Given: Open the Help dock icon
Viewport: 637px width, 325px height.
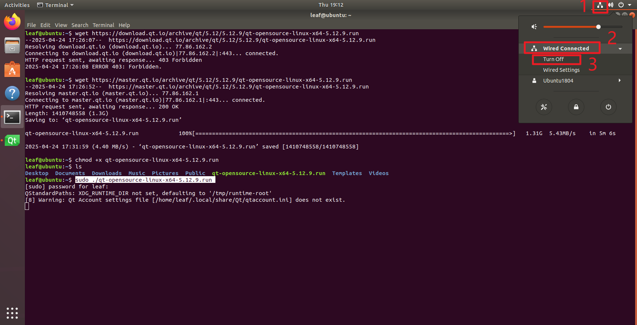Looking at the screenshot, I should pyautogui.click(x=12, y=93).
